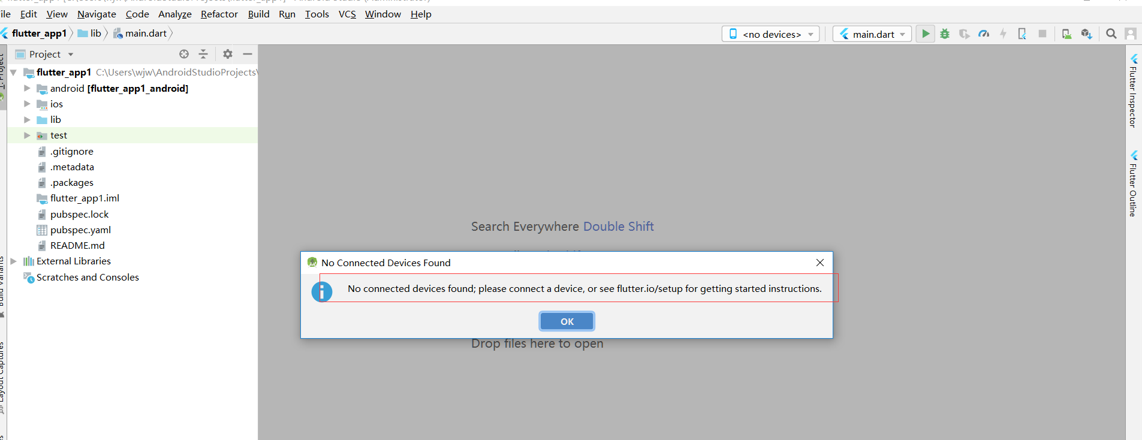Open the Navigate menu

tap(97, 14)
